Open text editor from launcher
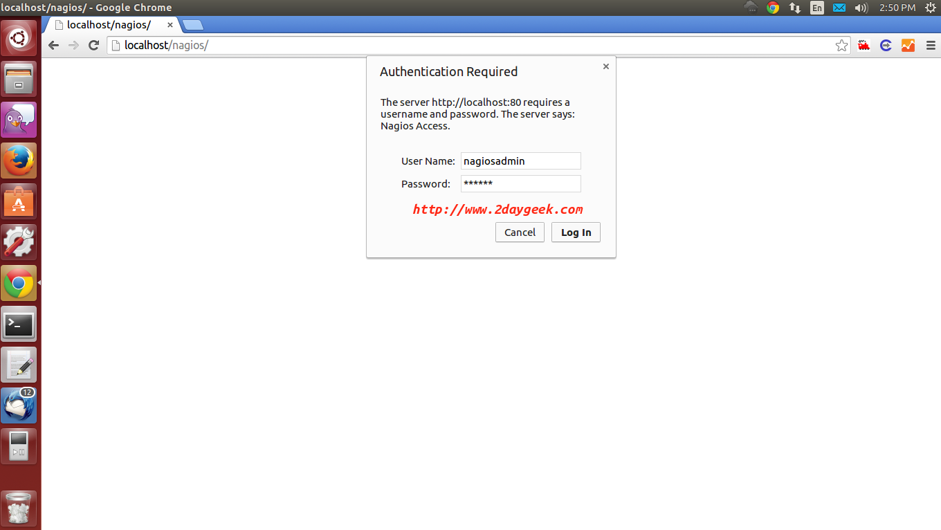 click(19, 365)
